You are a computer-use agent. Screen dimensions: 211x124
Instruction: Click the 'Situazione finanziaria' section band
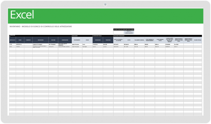tap(158, 36)
